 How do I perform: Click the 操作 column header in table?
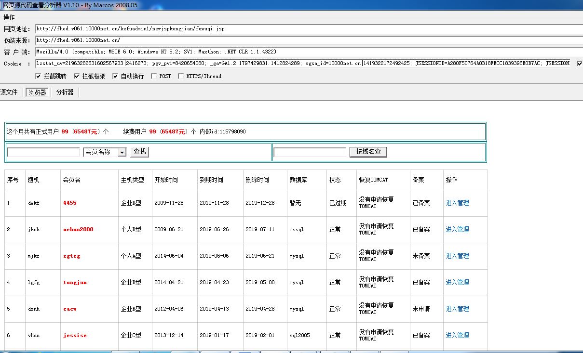click(x=451, y=180)
